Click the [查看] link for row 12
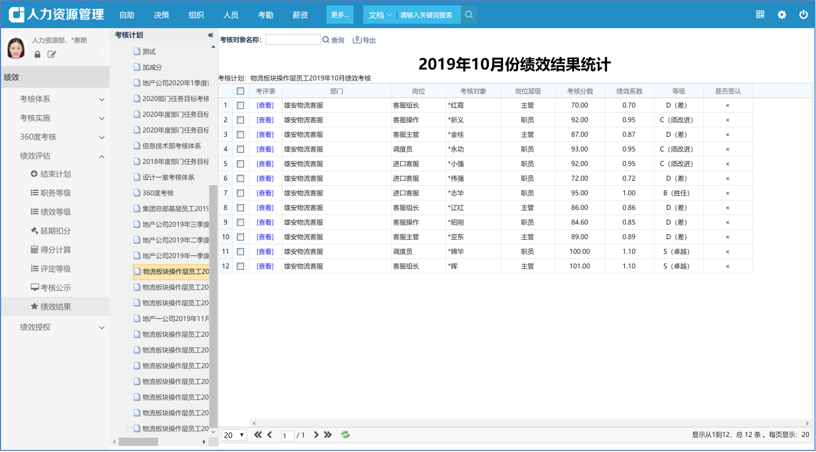The width and height of the screenshot is (816, 452). (265, 266)
